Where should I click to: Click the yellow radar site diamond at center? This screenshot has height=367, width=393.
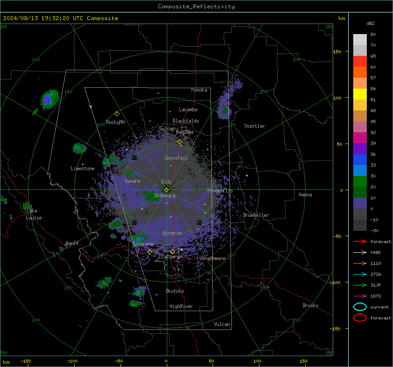166,190
